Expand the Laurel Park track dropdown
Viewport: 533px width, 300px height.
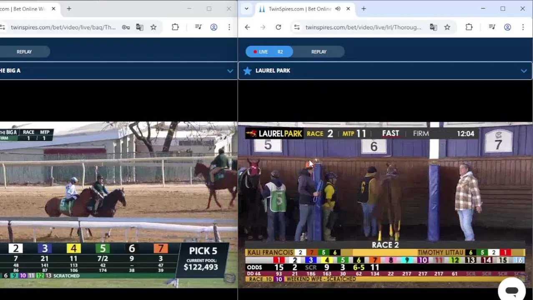click(524, 71)
